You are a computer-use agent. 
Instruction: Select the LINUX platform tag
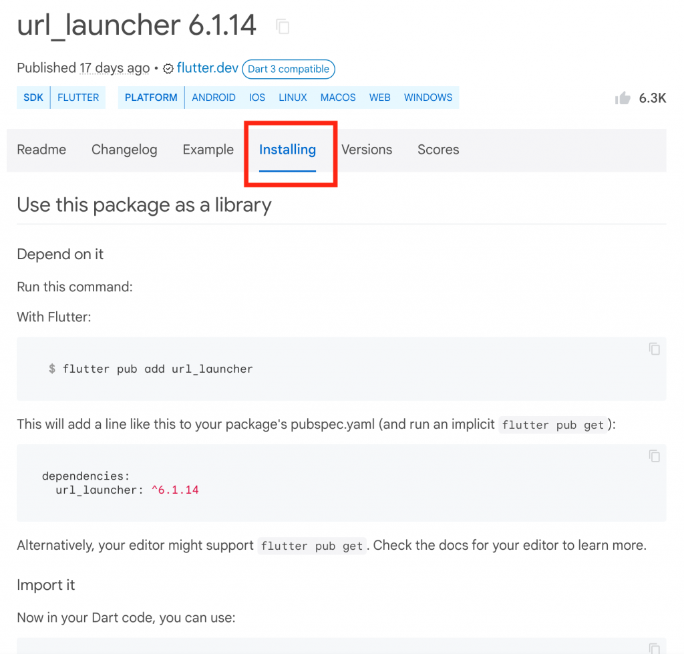pyautogui.click(x=293, y=98)
